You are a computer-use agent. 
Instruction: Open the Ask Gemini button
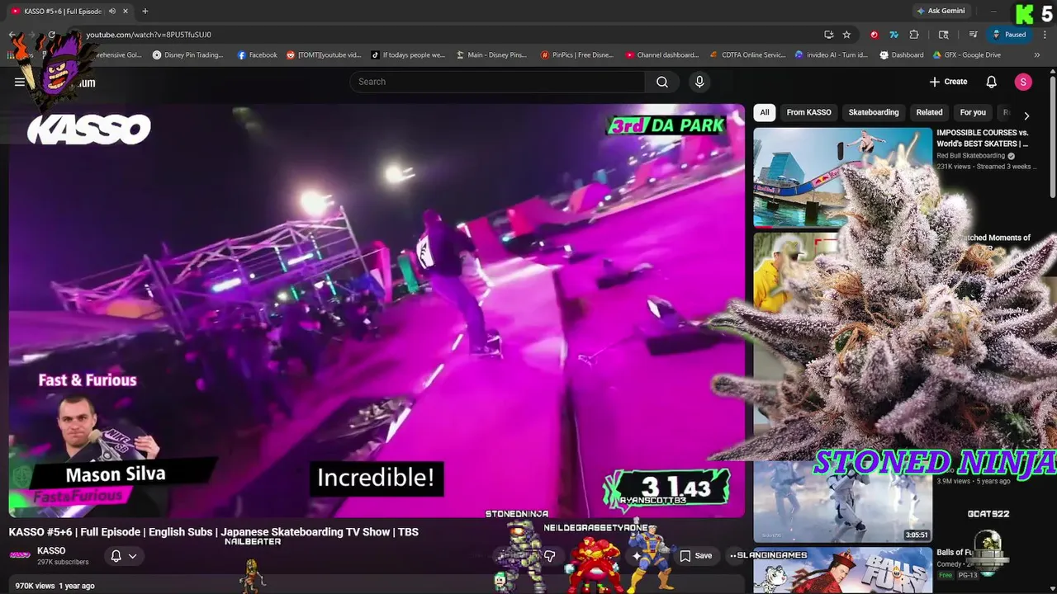pyautogui.click(x=940, y=11)
